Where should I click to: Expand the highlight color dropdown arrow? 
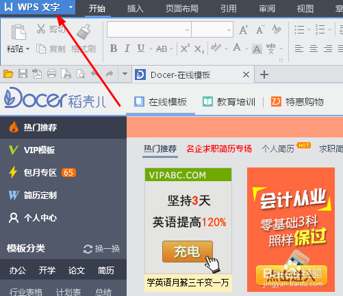(x=226, y=49)
